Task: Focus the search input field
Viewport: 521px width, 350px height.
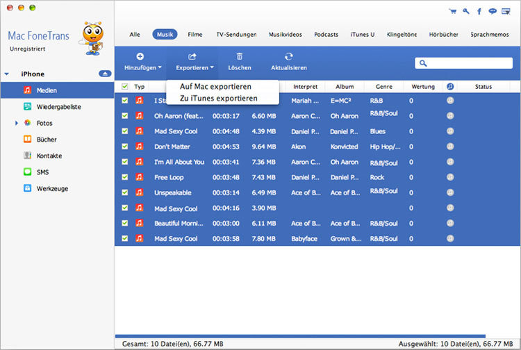Action: pos(463,63)
